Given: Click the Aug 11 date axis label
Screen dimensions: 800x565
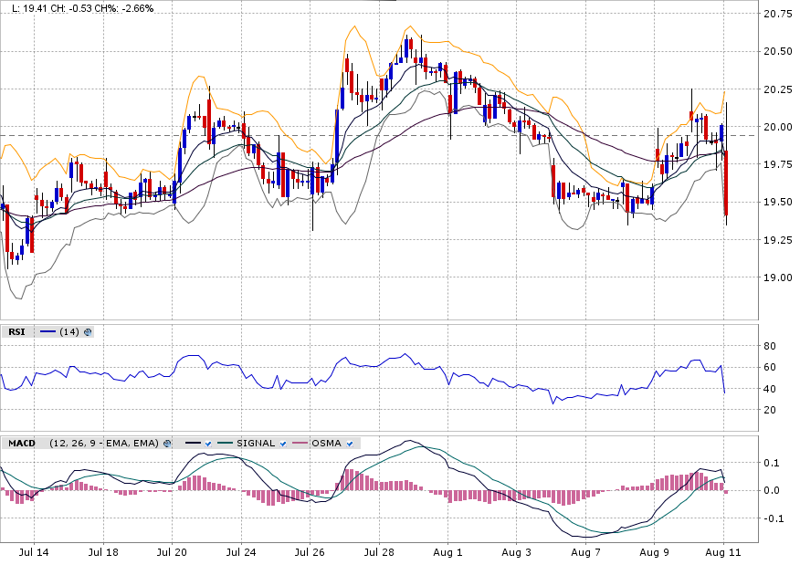Looking at the screenshot, I should (722, 552).
